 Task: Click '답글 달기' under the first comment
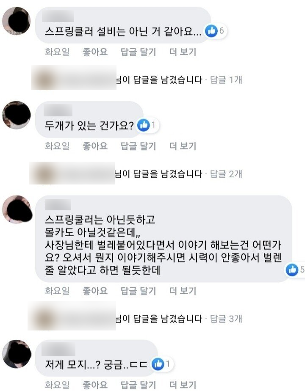point(139,52)
